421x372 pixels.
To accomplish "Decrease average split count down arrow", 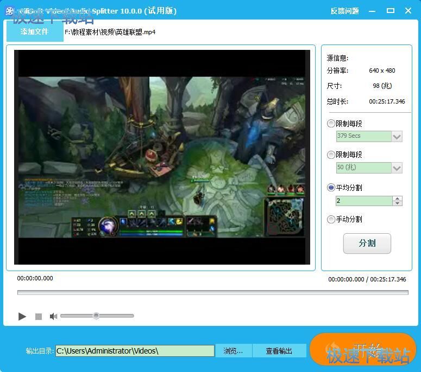I will click(398, 203).
